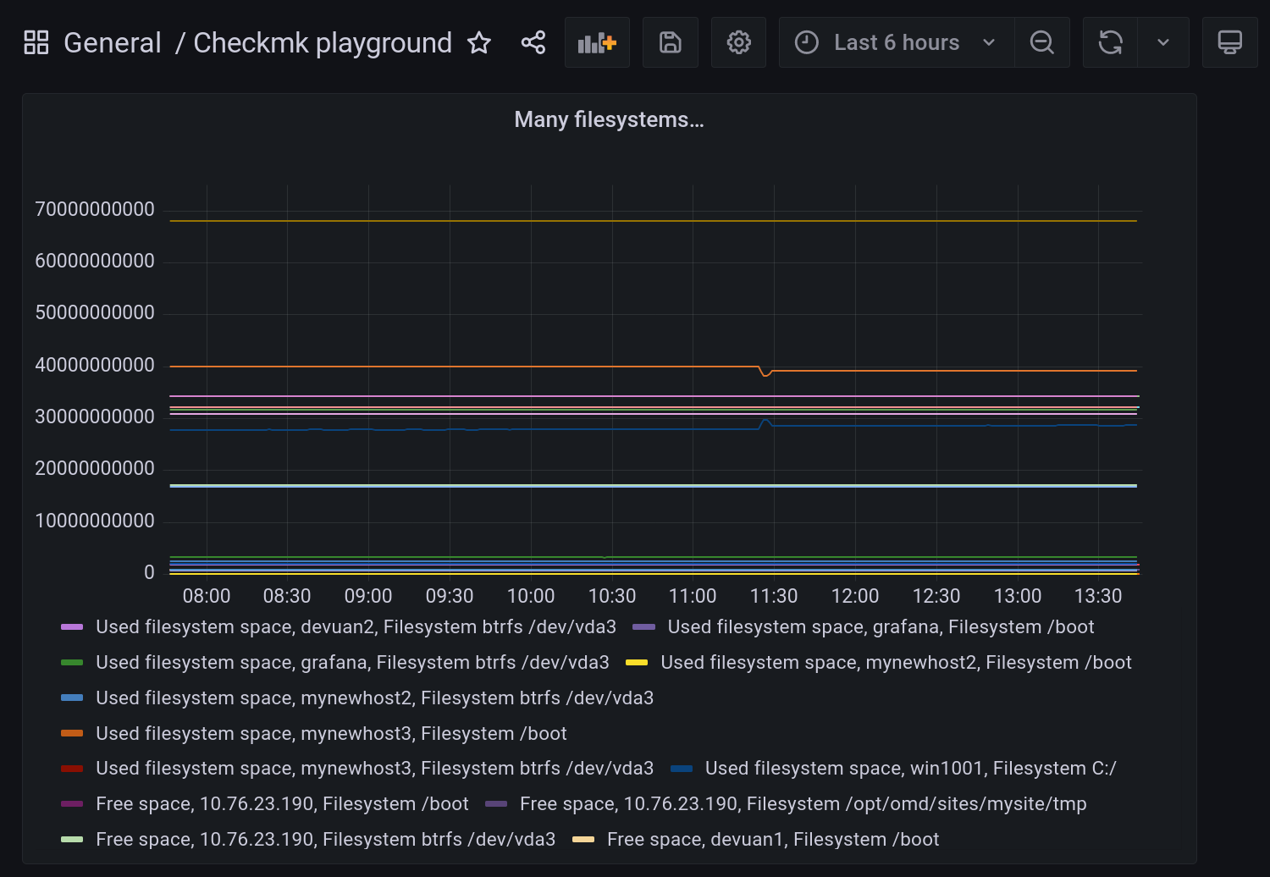Select Free space devuan1 /boot legend entry

(773, 840)
